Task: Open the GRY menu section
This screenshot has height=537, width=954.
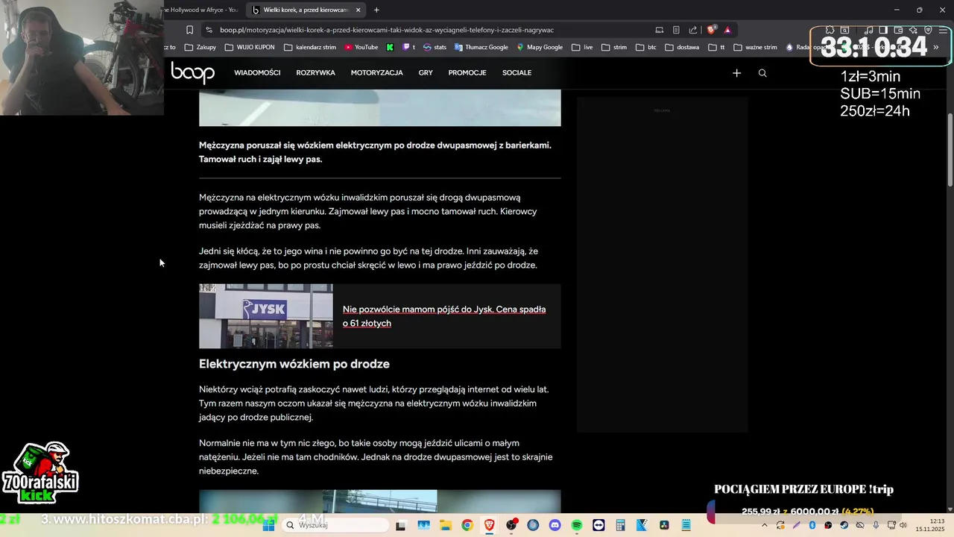Action: click(426, 73)
